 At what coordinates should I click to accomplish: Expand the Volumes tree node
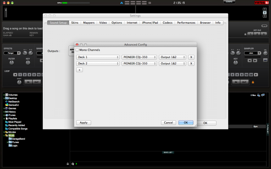pos(4,95)
